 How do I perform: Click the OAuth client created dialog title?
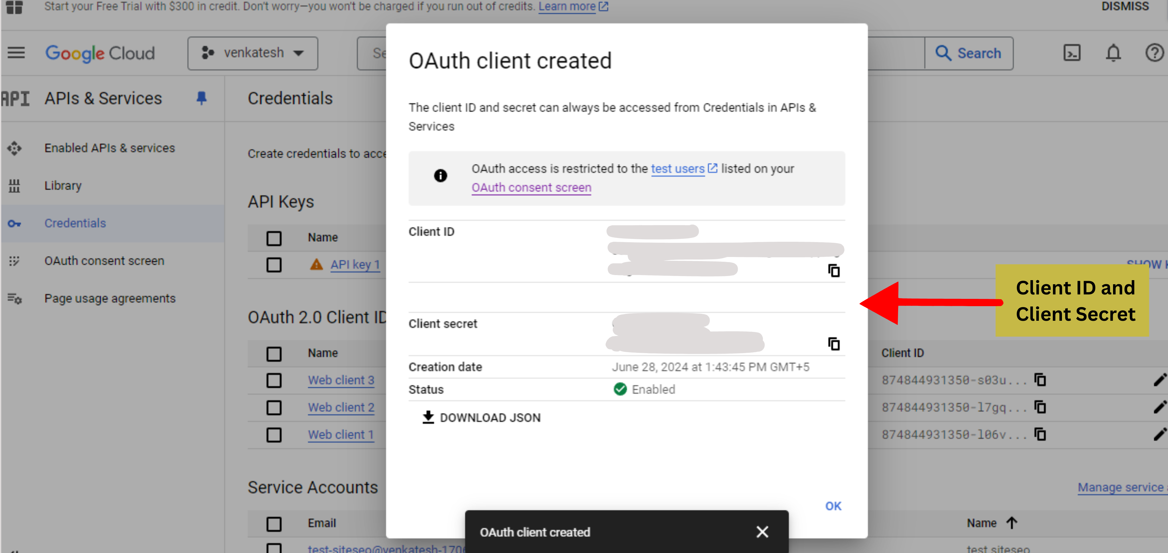click(x=510, y=60)
